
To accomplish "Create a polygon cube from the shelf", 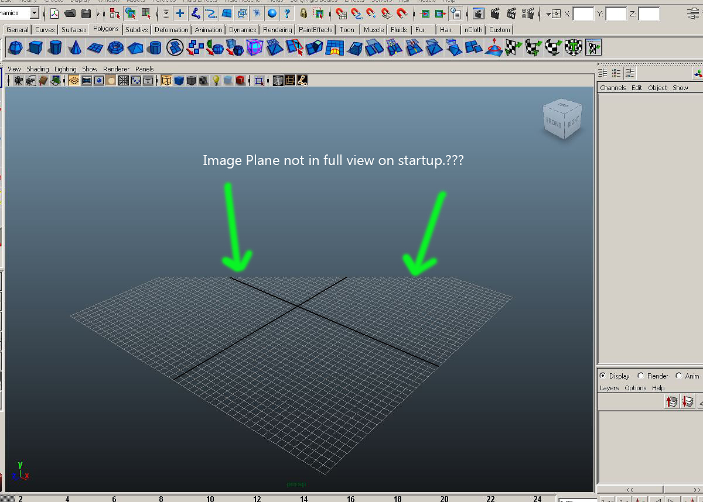I will (36, 47).
